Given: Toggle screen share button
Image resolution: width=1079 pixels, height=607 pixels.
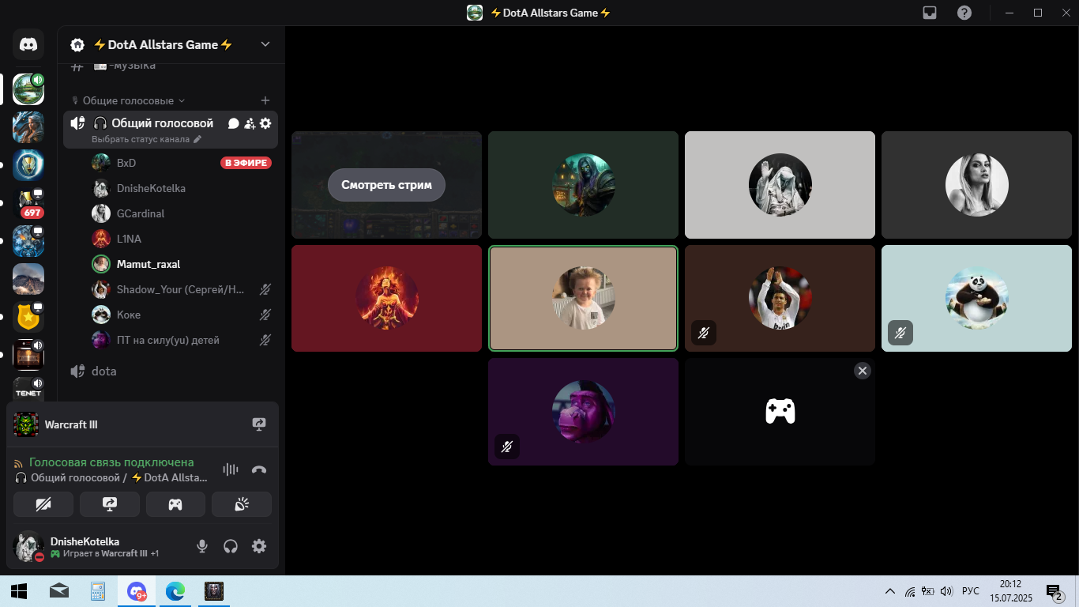Looking at the screenshot, I should 110,504.
